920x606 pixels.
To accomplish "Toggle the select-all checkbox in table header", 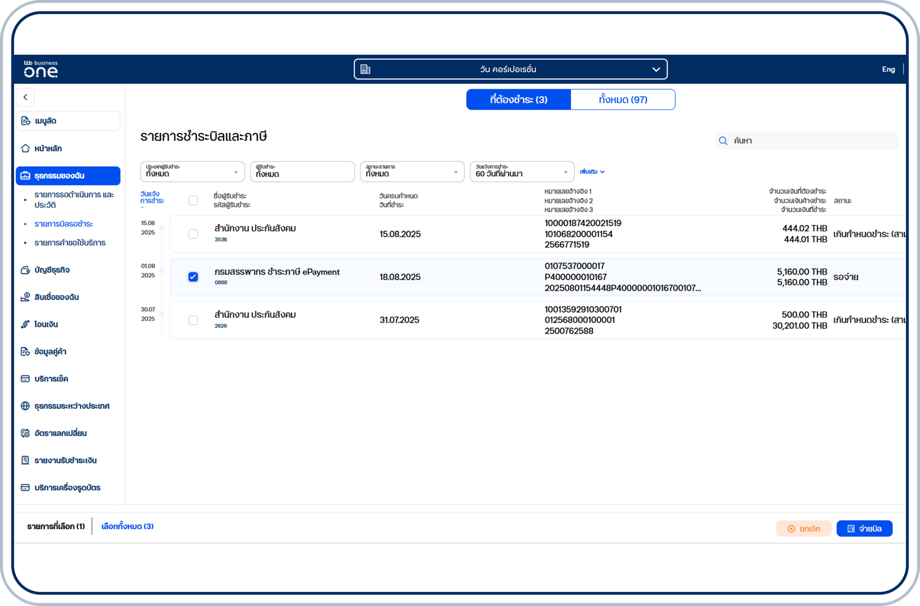I will pyautogui.click(x=193, y=200).
